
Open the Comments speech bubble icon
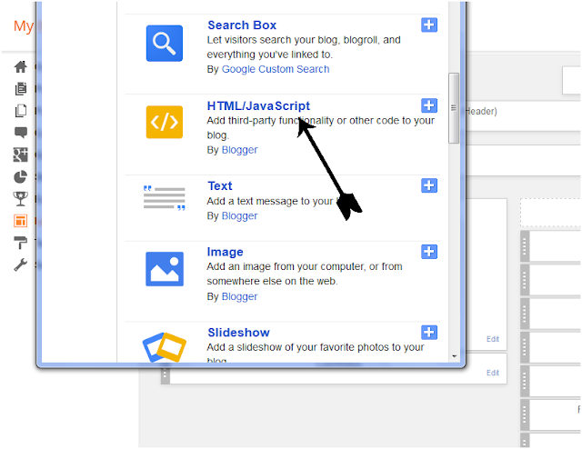point(21,133)
